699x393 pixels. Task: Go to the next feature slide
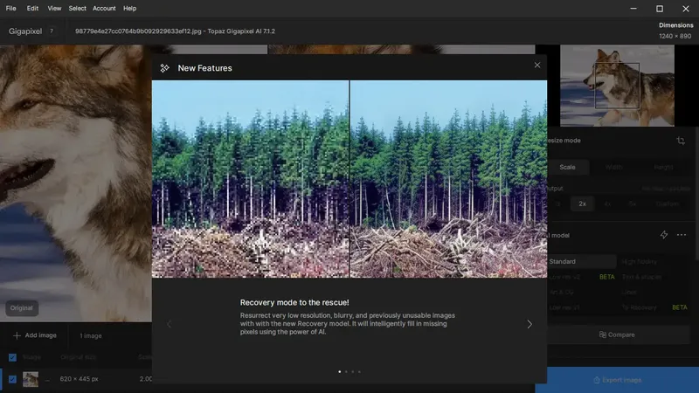(529, 324)
